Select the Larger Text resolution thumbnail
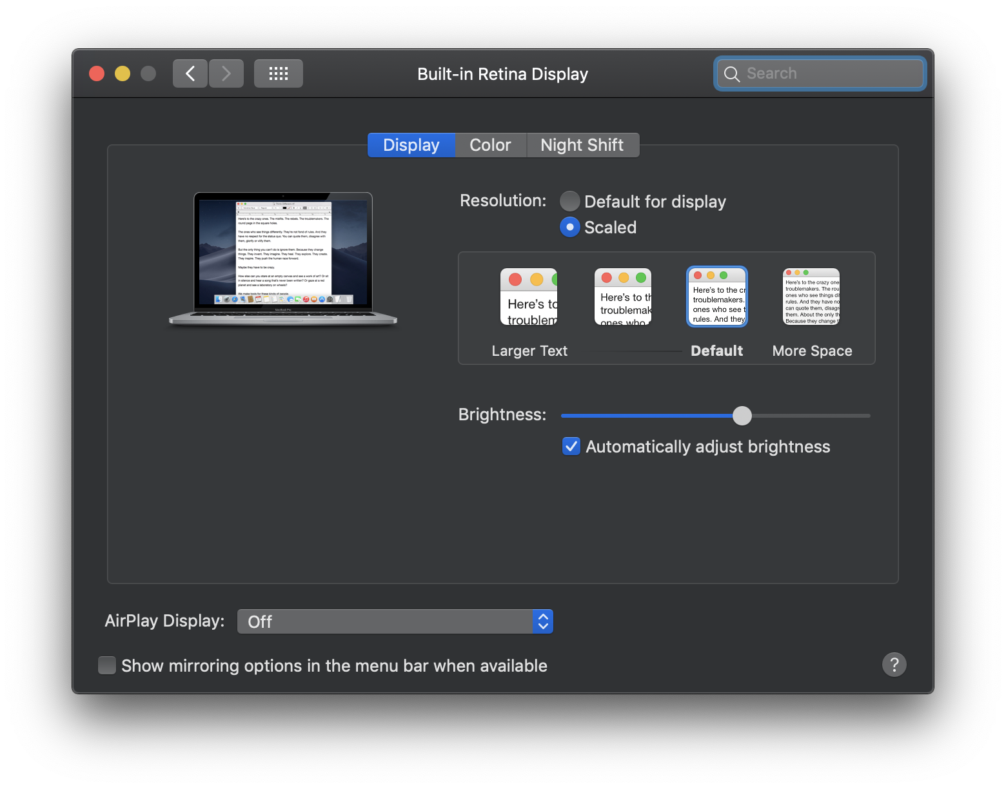The width and height of the screenshot is (1006, 789). (x=529, y=297)
